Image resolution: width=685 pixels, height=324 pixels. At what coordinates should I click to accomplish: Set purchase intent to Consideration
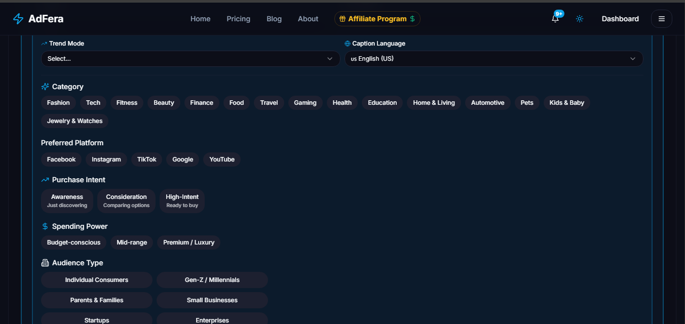(127, 201)
